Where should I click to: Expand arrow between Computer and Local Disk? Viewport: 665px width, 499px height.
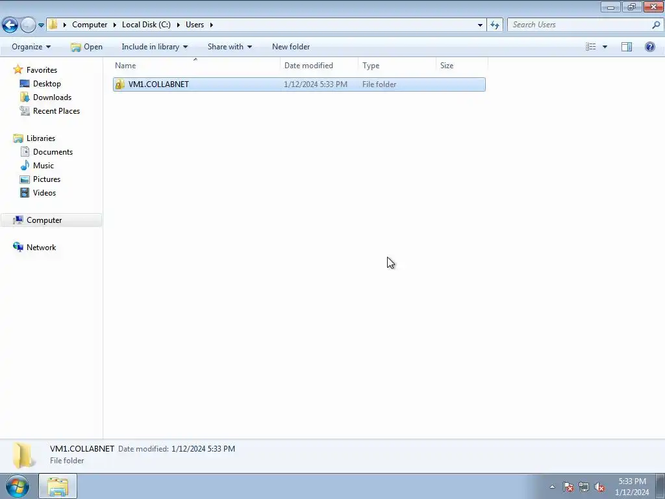pos(114,25)
